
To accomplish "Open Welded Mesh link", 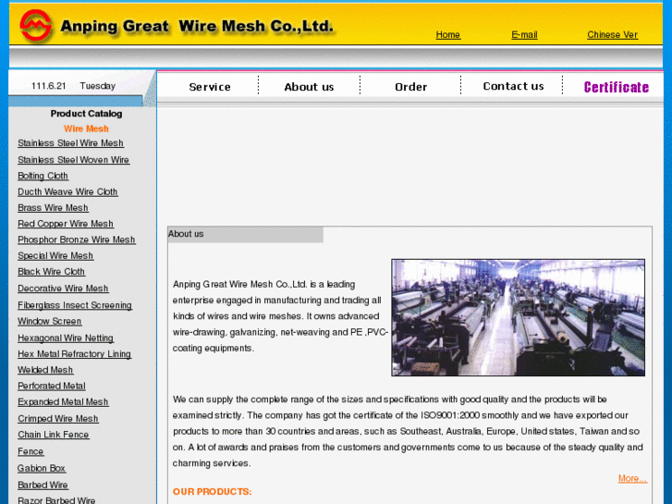I will coord(45,370).
